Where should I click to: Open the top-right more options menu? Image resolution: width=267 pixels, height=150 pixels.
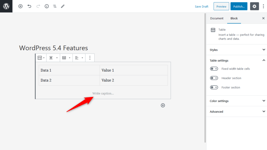tap(263, 6)
